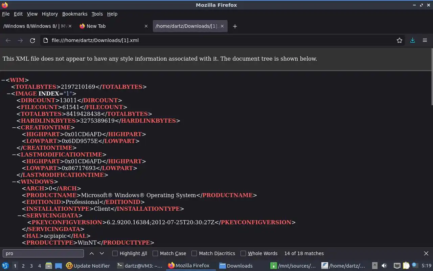Viewport: 433px width, 271px height.
Task: Click the find-in-page search field
Action: pos(43,253)
